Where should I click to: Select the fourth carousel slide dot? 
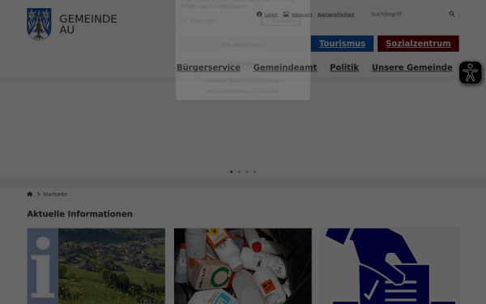point(254,172)
